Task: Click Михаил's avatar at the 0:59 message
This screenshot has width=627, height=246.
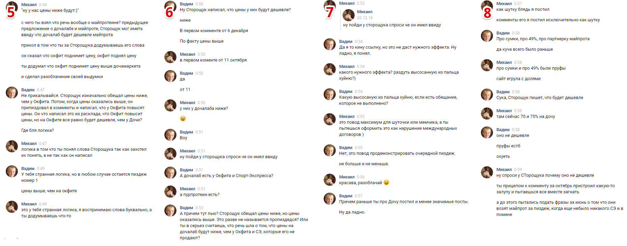Action: click(487, 172)
